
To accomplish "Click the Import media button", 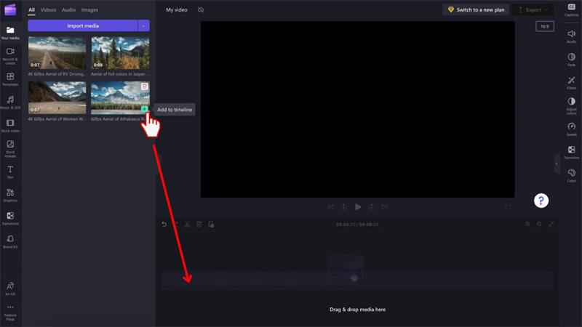I will coord(82,25).
